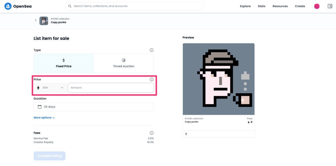Show info about Price
The image size is (336, 166).
pyautogui.click(x=152, y=79)
